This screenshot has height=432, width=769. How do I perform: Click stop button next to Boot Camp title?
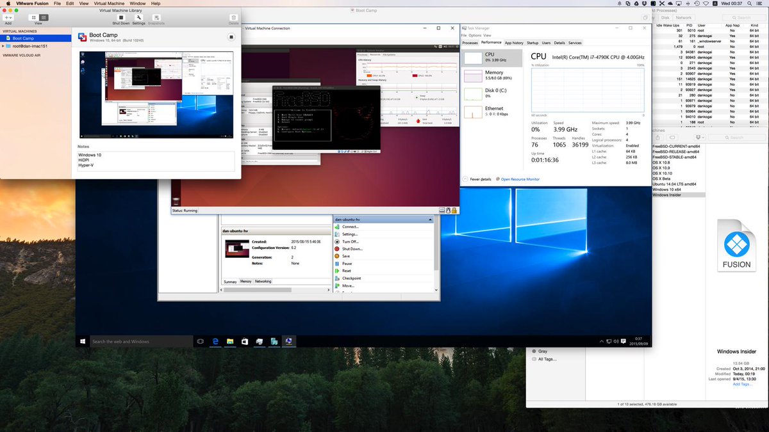(231, 37)
